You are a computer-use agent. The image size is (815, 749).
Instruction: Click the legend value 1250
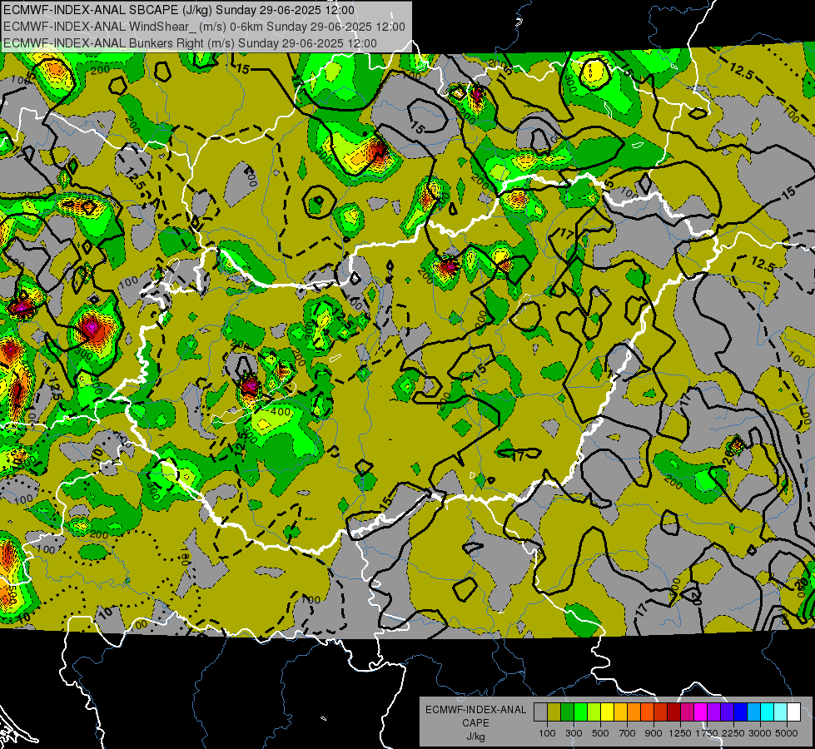[680, 733]
